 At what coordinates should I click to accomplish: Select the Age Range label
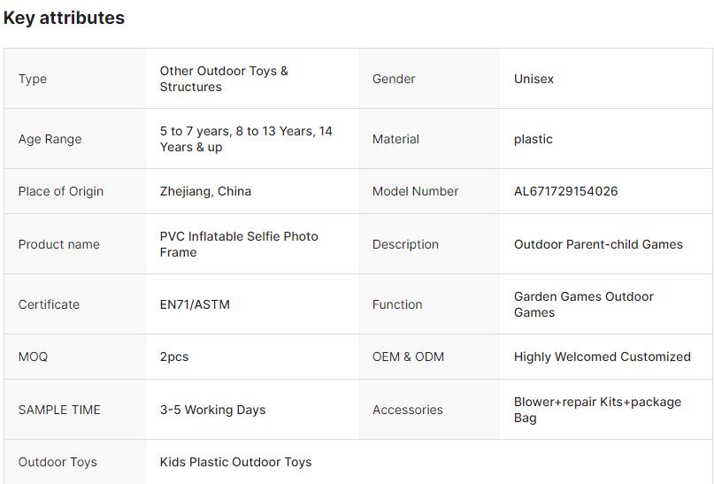pos(50,139)
